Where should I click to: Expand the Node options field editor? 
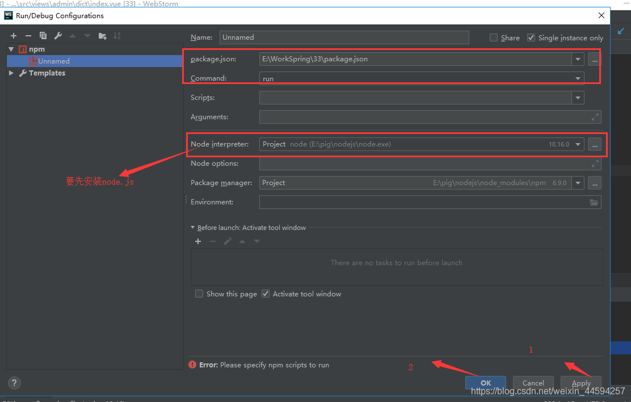click(x=595, y=164)
